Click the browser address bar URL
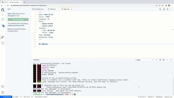 pos(30,5)
